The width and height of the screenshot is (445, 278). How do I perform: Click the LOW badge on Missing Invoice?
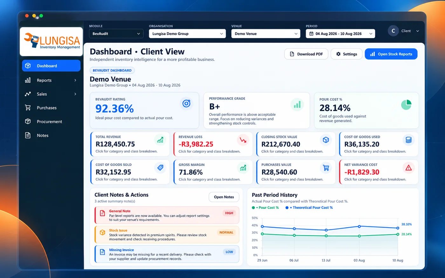click(x=229, y=252)
